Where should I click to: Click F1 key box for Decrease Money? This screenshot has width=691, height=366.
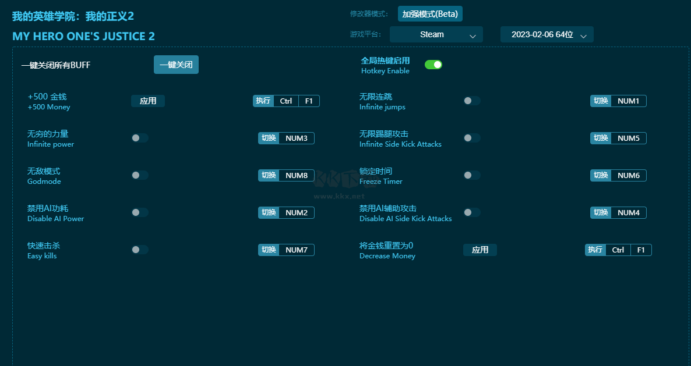coord(641,250)
